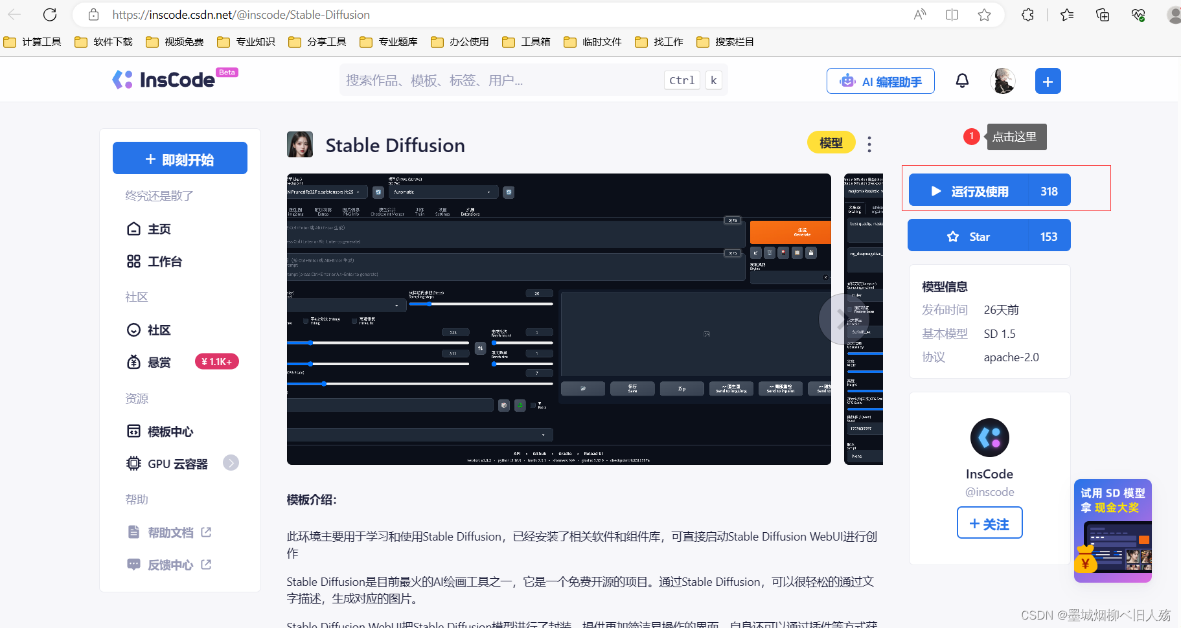Viewport: 1181px width, 628px height.
Task: Open the browser extensions puzzle icon
Action: click(x=1027, y=14)
